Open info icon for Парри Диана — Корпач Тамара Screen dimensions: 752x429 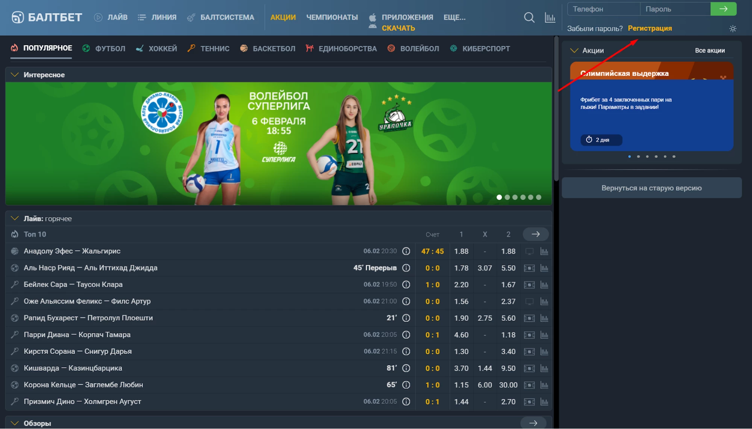[x=406, y=335]
